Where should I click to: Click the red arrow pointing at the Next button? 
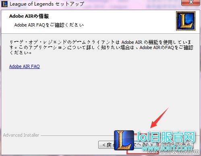(160, 118)
